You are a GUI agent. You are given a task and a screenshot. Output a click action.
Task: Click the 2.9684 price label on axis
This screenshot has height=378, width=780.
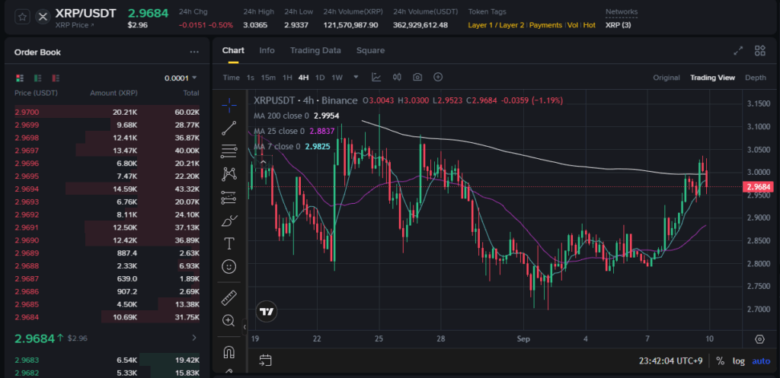coord(758,187)
